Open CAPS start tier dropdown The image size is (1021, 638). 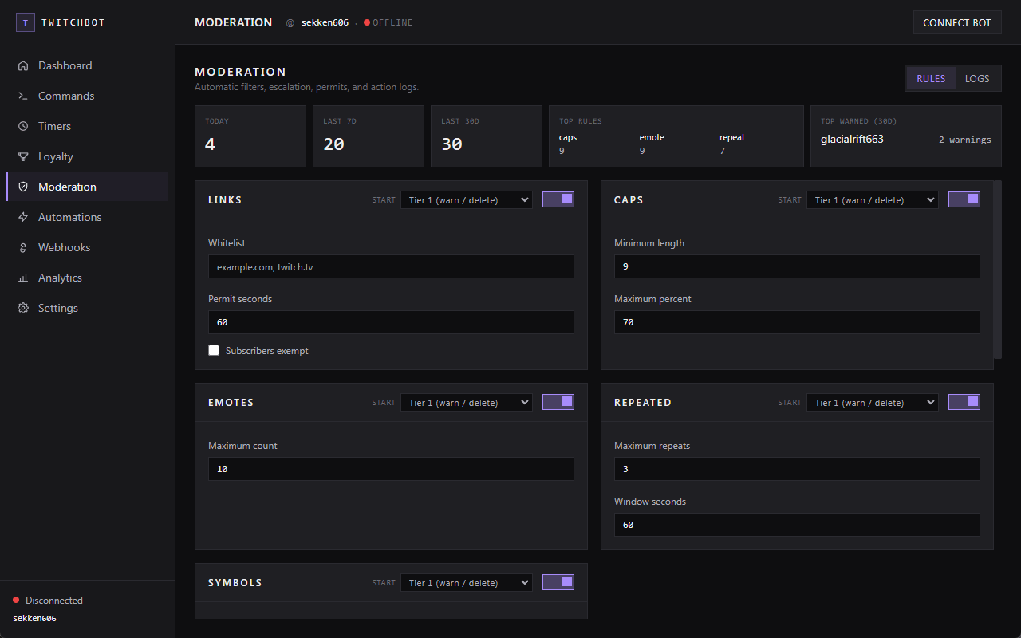click(873, 200)
